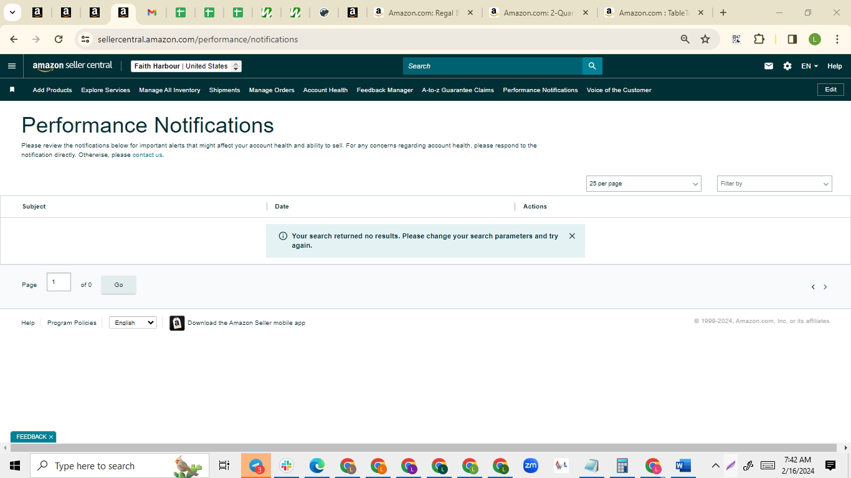Click the Amazon Seller mobile app icon
The image size is (851, 478).
pos(177,323)
